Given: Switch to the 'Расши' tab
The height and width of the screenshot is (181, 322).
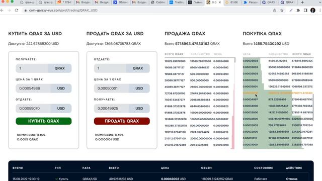Looking at the screenshot, I should pos(251,3).
